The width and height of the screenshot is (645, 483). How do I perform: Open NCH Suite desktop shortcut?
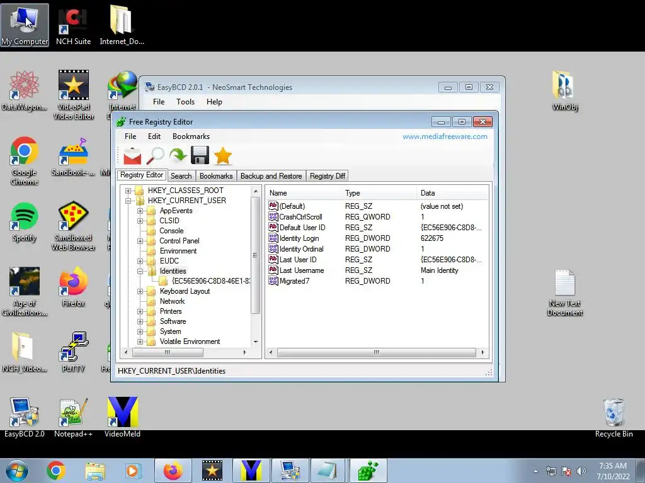73,25
